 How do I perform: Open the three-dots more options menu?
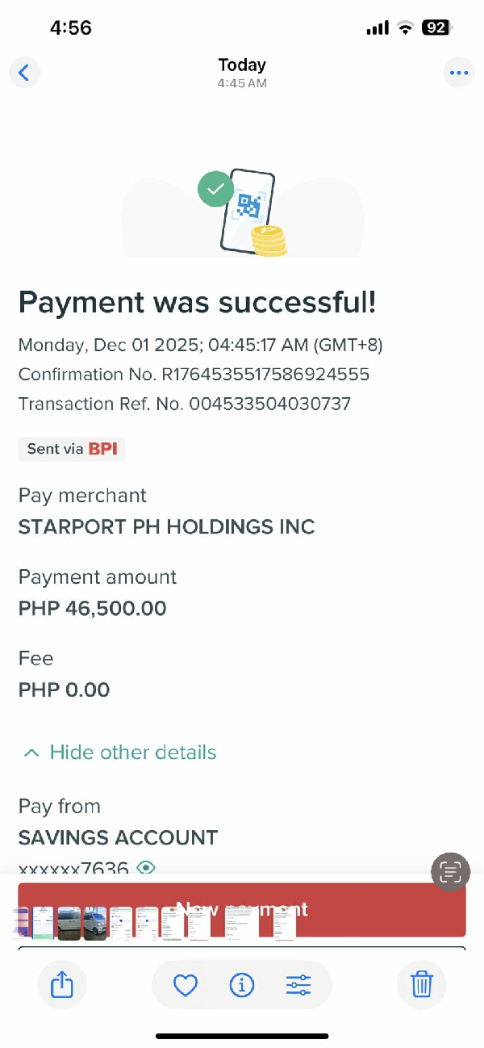[459, 73]
